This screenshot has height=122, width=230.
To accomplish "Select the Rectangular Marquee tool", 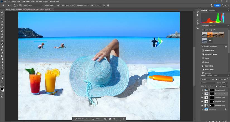I will (x=2, y=16).
